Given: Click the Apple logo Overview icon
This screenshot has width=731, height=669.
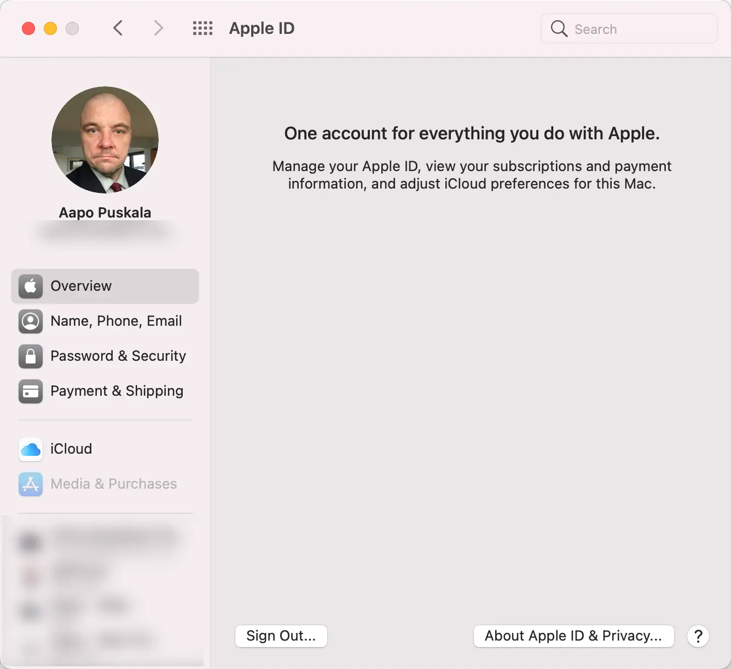Looking at the screenshot, I should [31, 286].
